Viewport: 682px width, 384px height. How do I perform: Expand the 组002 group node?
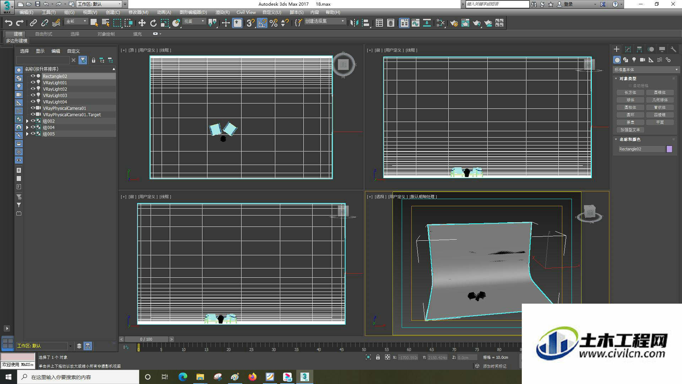coord(27,121)
